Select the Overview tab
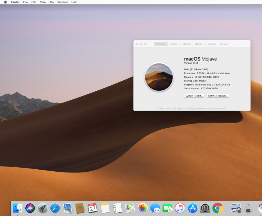262x216 pixels. (161, 44)
